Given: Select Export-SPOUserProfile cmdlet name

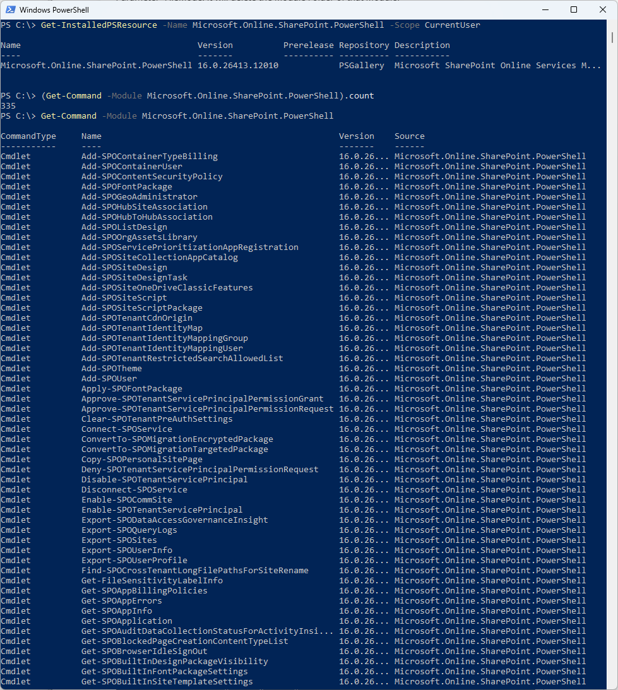Looking at the screenshot, I should (134, 561).
